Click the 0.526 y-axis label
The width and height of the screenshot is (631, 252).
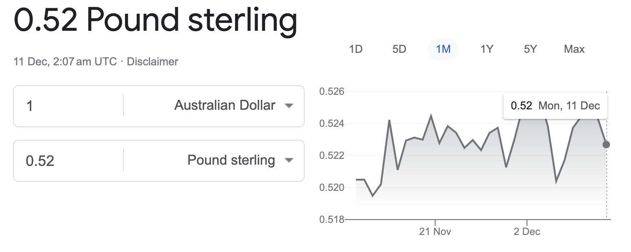331,91
